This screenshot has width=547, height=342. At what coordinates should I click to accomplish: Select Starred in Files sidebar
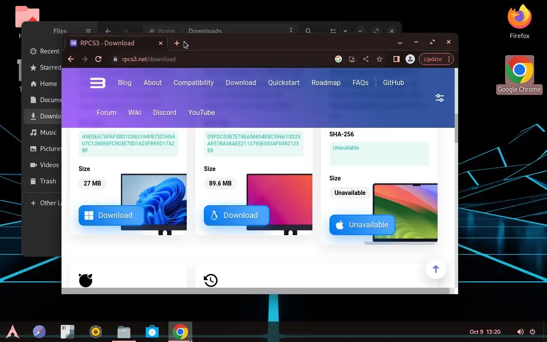point(45,68)
